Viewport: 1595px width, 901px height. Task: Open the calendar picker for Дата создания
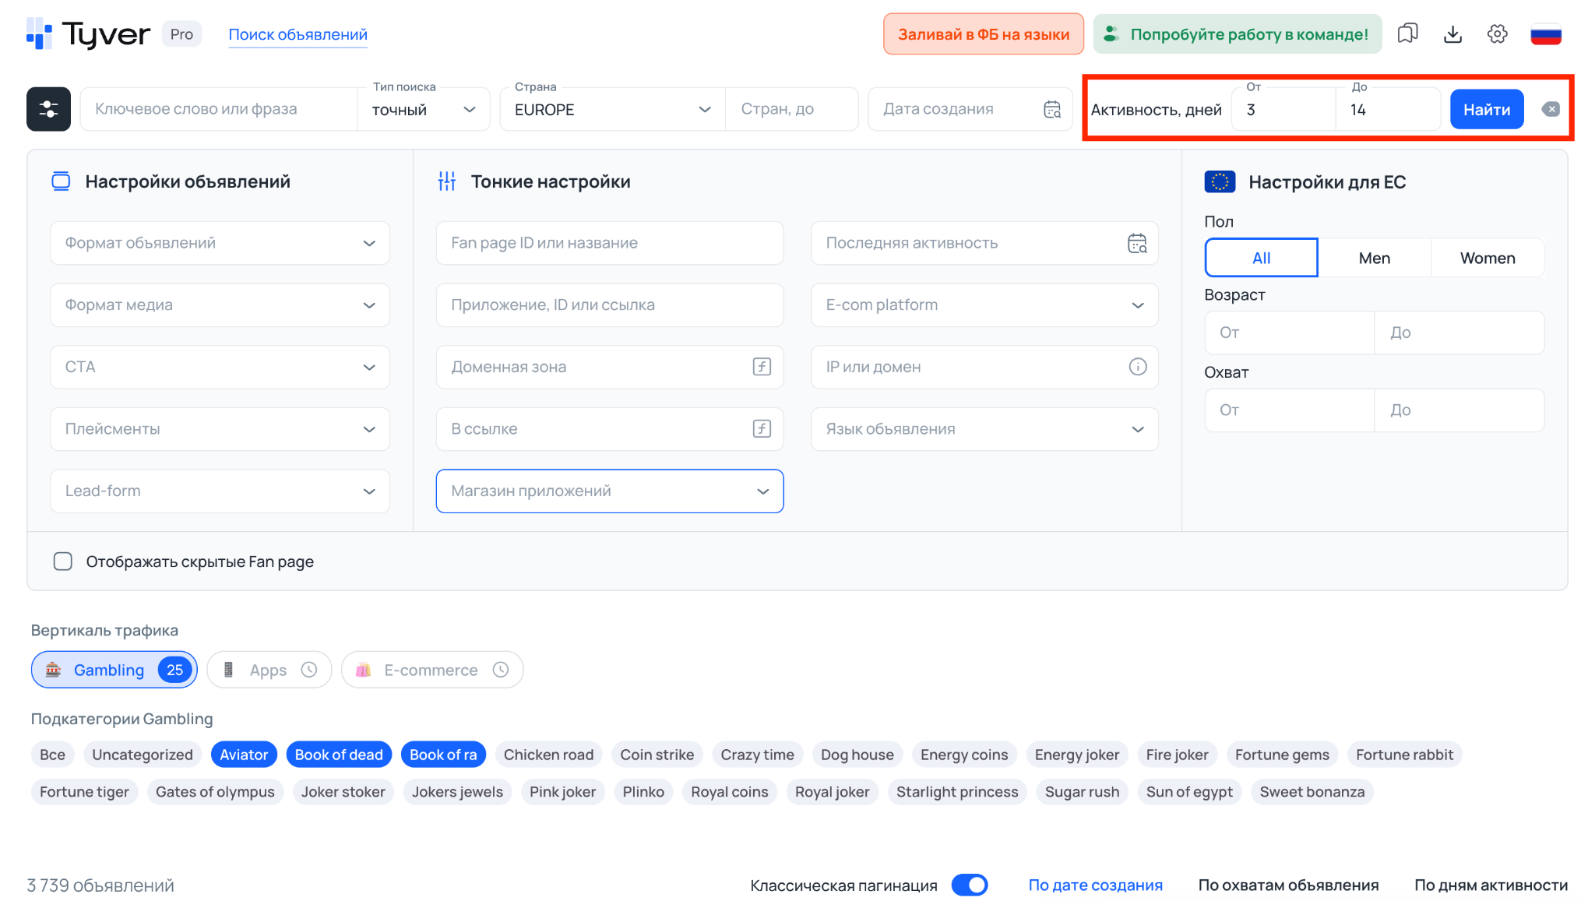(1051, 109)
